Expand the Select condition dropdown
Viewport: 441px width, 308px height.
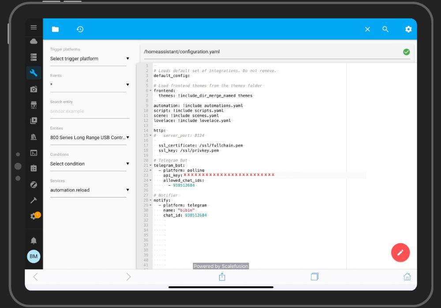(88, 164)
